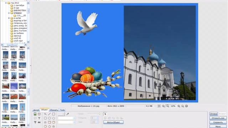Select the Symbol quotes tool
228x128 pixels.
pos(39,122)
